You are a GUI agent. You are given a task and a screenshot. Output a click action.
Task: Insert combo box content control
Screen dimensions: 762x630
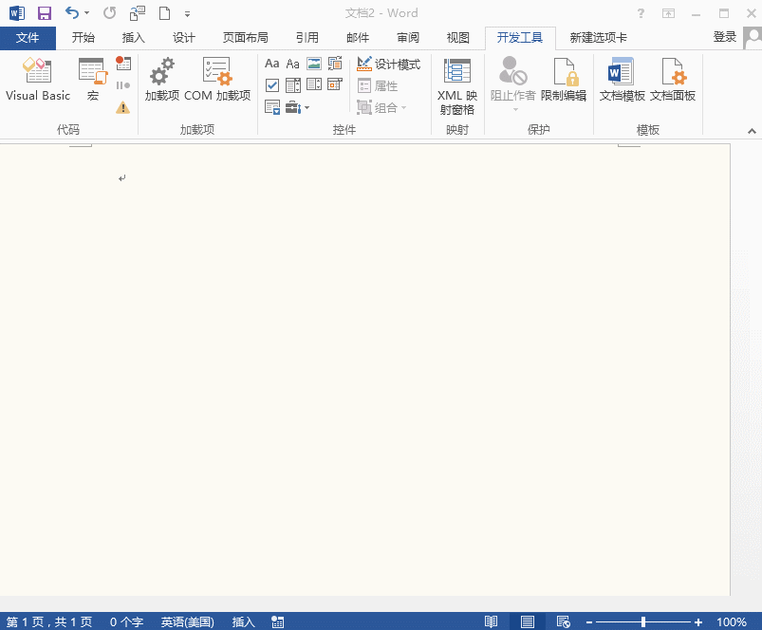click(293, 85)
